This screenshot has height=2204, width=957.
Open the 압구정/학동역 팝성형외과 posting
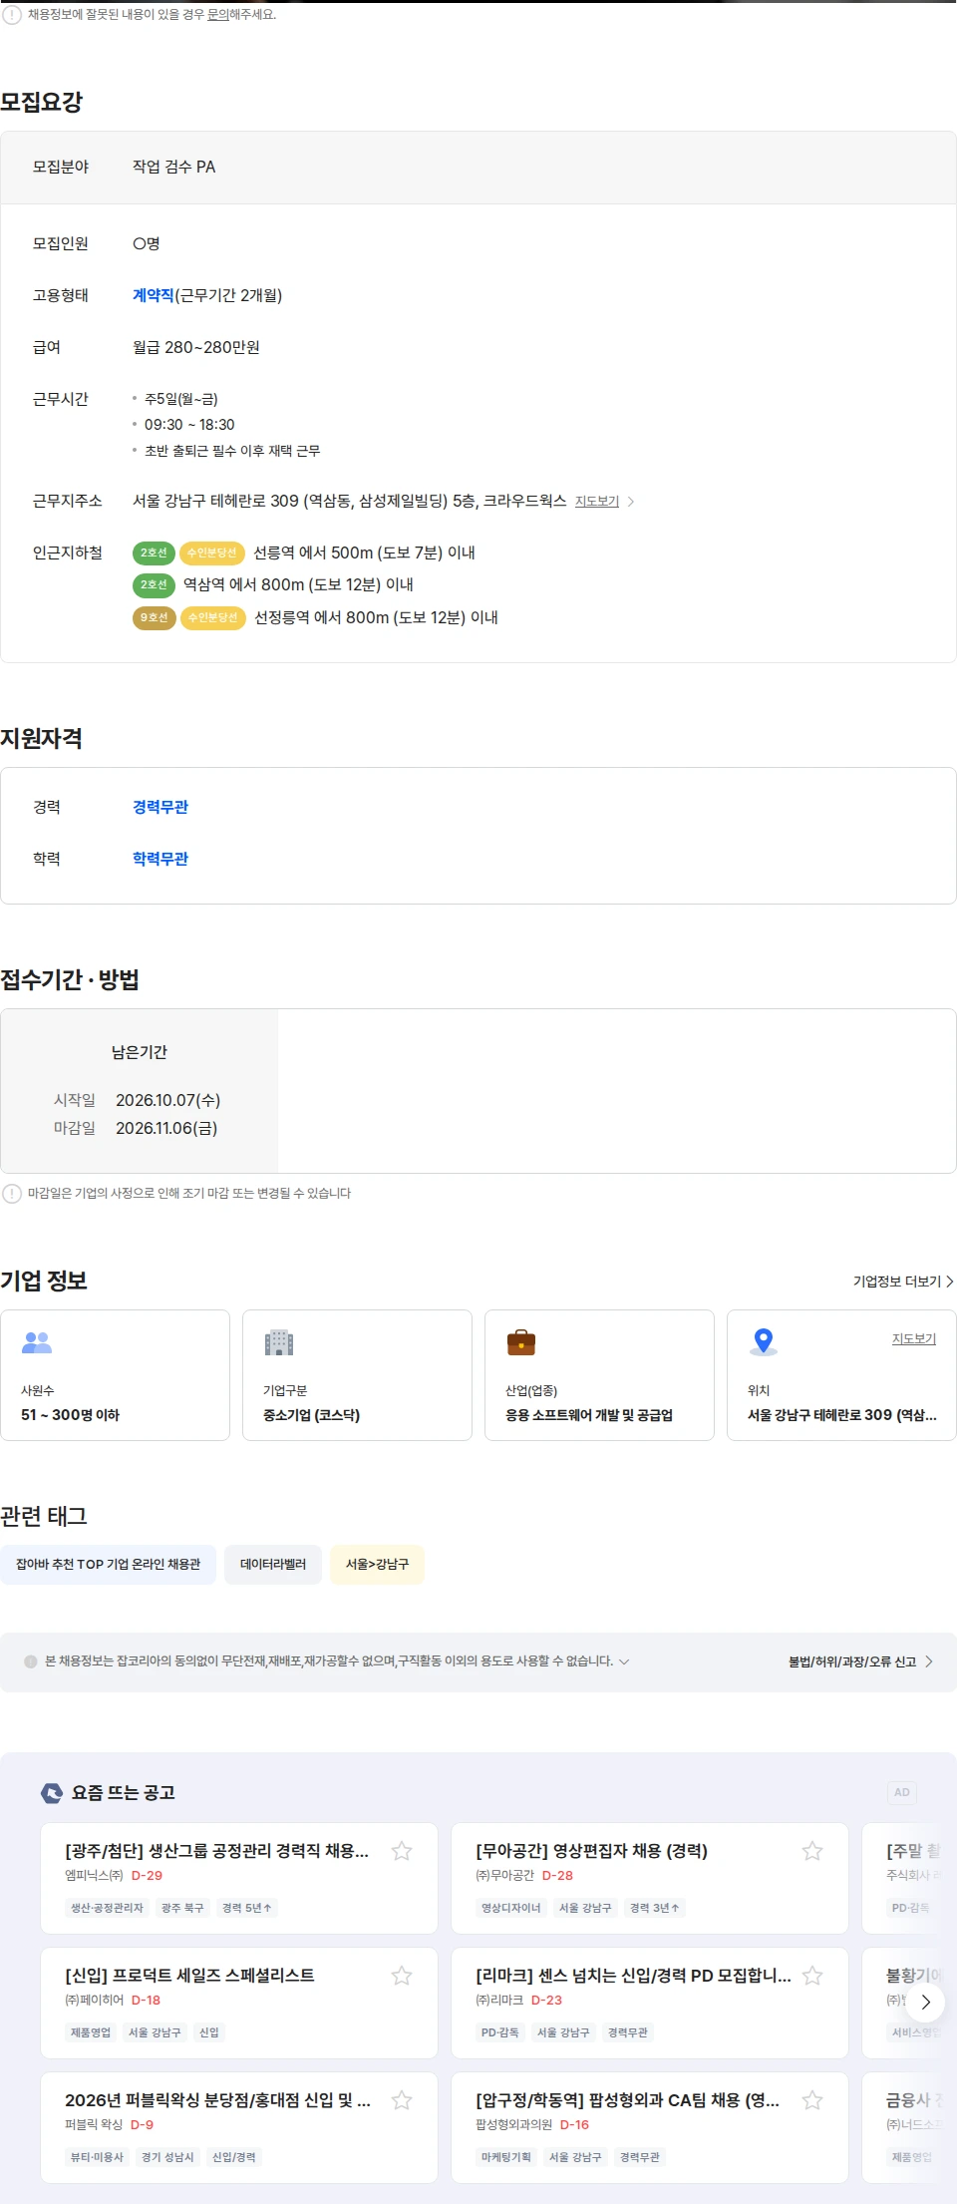(628, 2100)
